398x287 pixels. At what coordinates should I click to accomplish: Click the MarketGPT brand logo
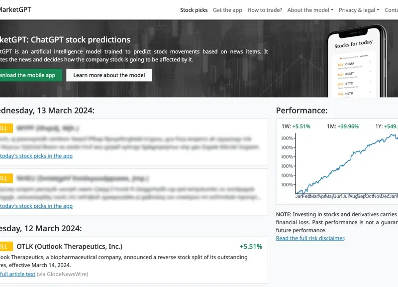pos(15,9)
